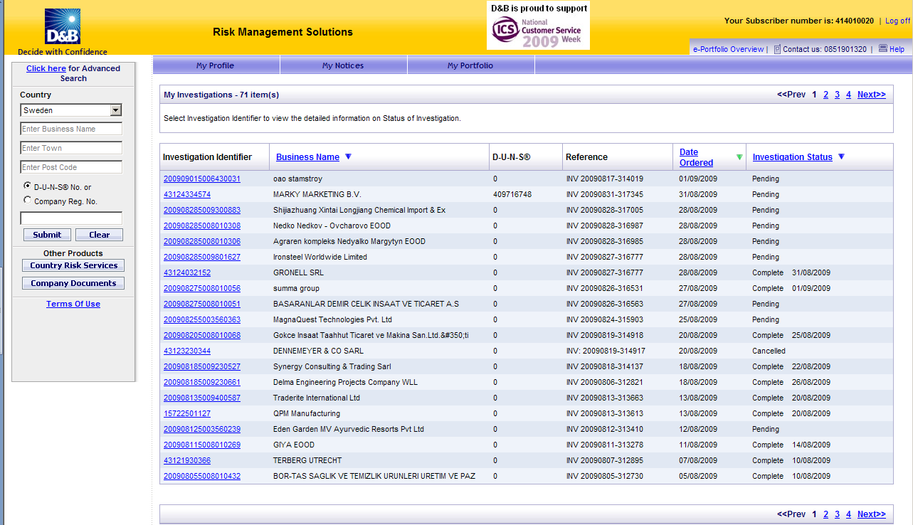Go to page 4 in bottom pagination
The width and height of the screenshot is (913, 525).
(848, 514)
